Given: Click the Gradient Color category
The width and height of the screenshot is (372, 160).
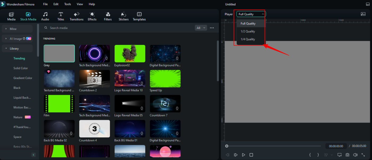Looking at the screenshot, I should pyautogui.click(x=23, y=78).
